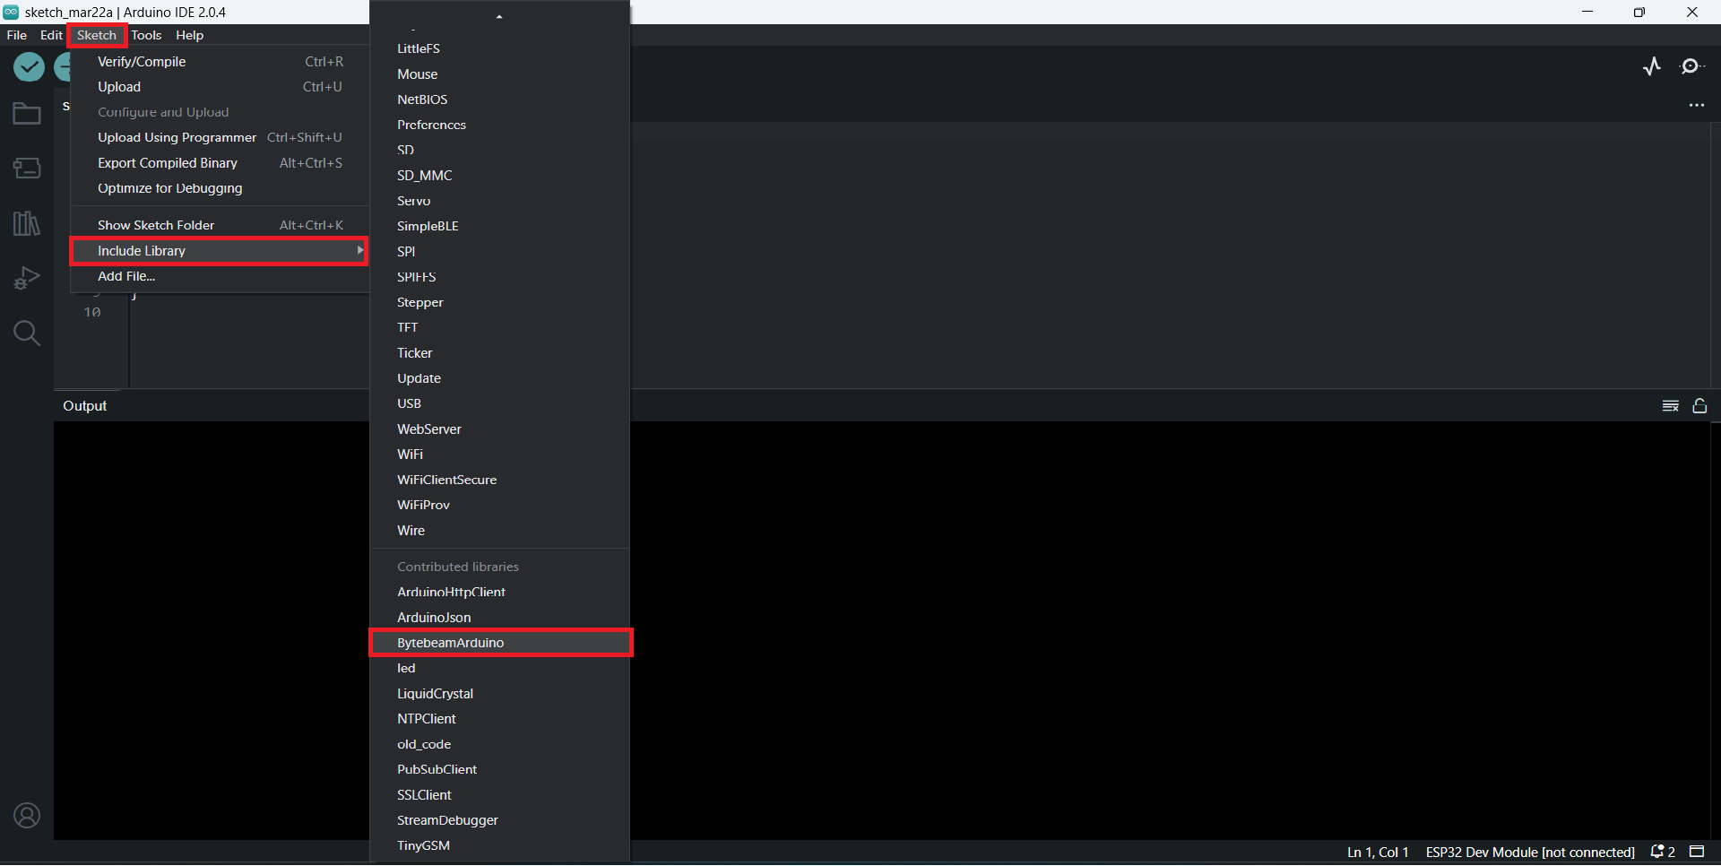Include the Update library

500,378
